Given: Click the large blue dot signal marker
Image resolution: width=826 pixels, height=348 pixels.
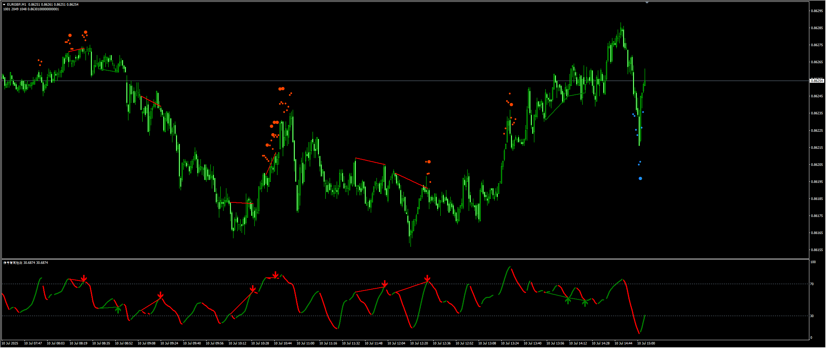Looking at the screenshot, I should click(640, 179).
